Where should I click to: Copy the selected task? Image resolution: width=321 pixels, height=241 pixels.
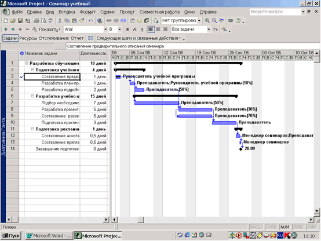click(67, 20)
